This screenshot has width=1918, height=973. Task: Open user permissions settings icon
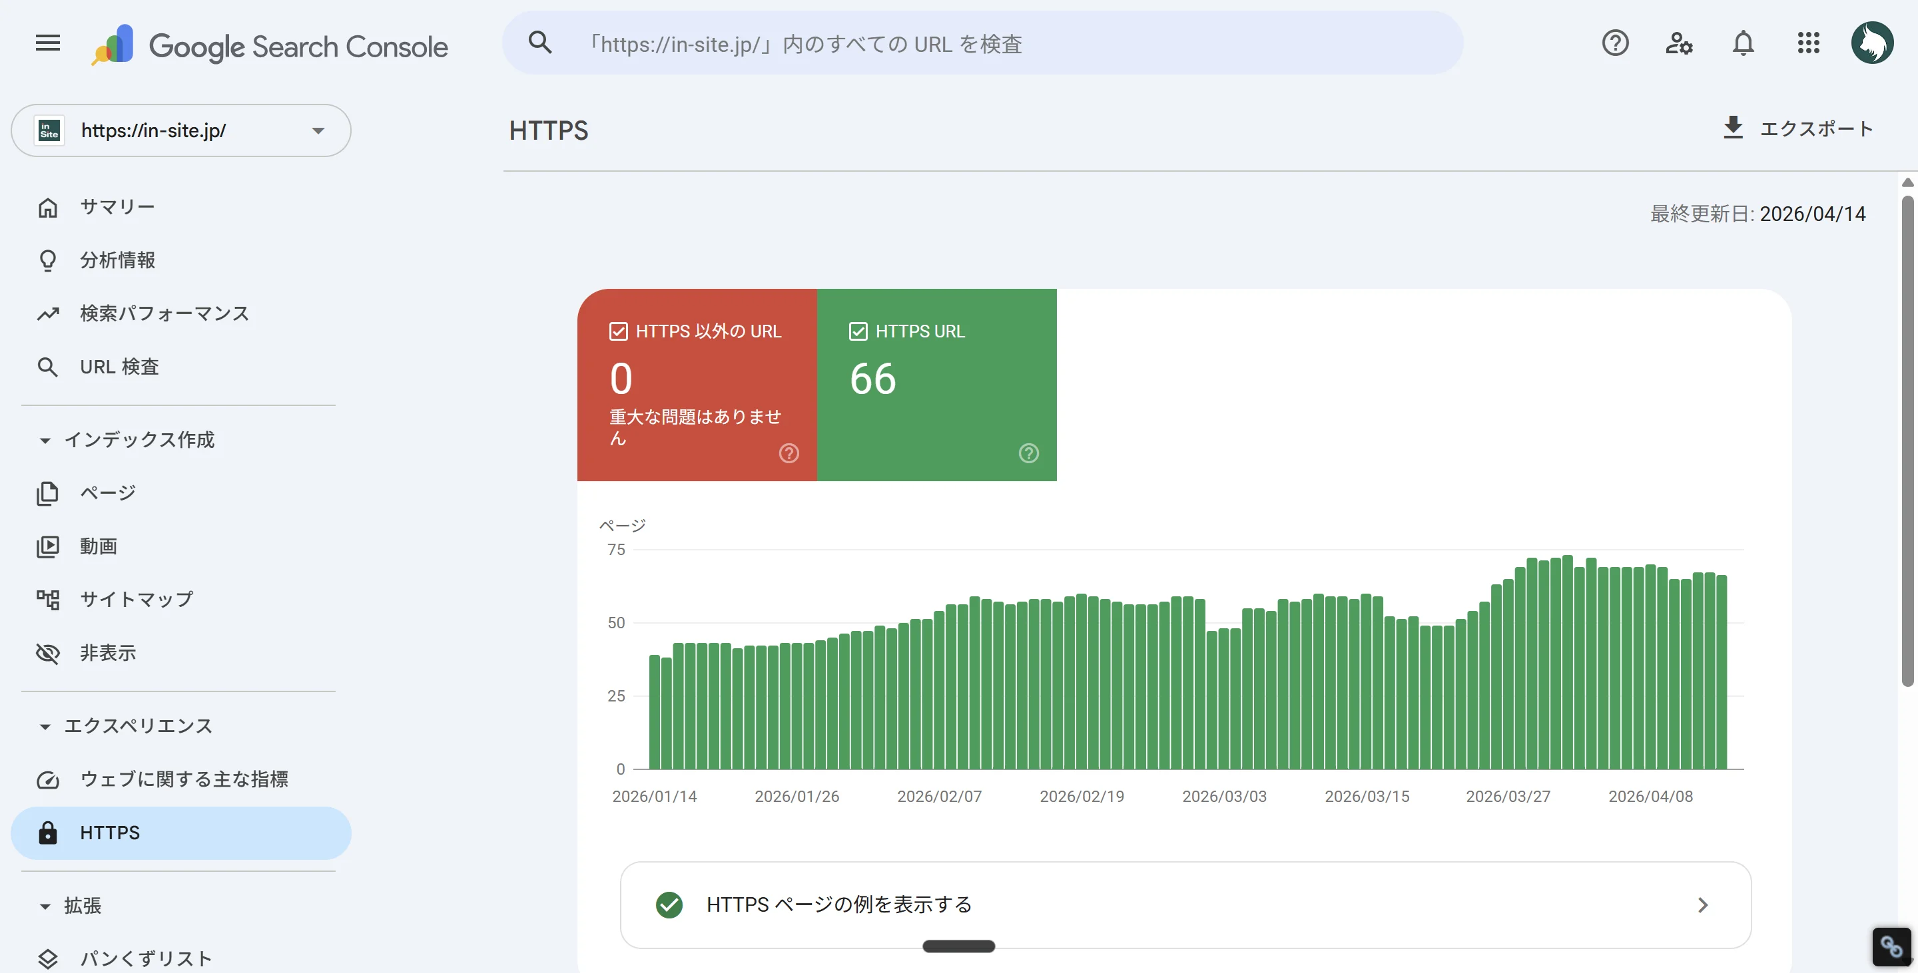[x=1679, y=43]
